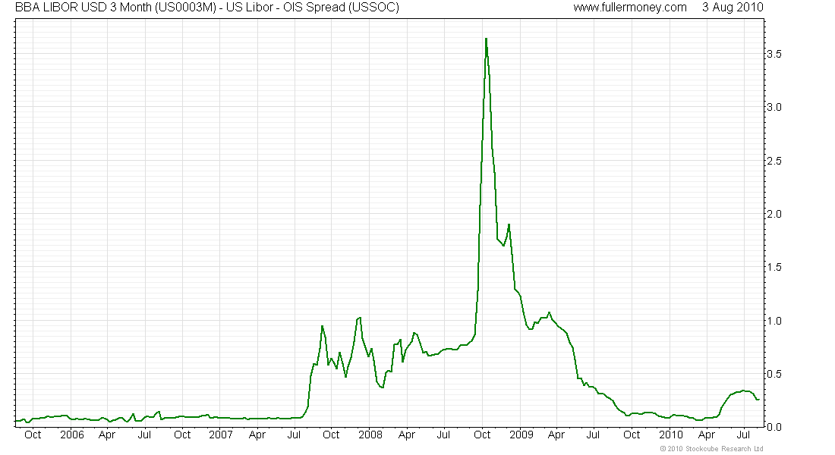
Task: Click the 1.0 y-axis value
Action: pos(774,320)
